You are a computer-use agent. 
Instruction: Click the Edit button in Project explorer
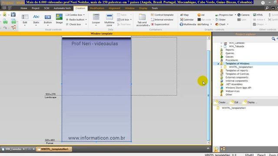(235, 102)
